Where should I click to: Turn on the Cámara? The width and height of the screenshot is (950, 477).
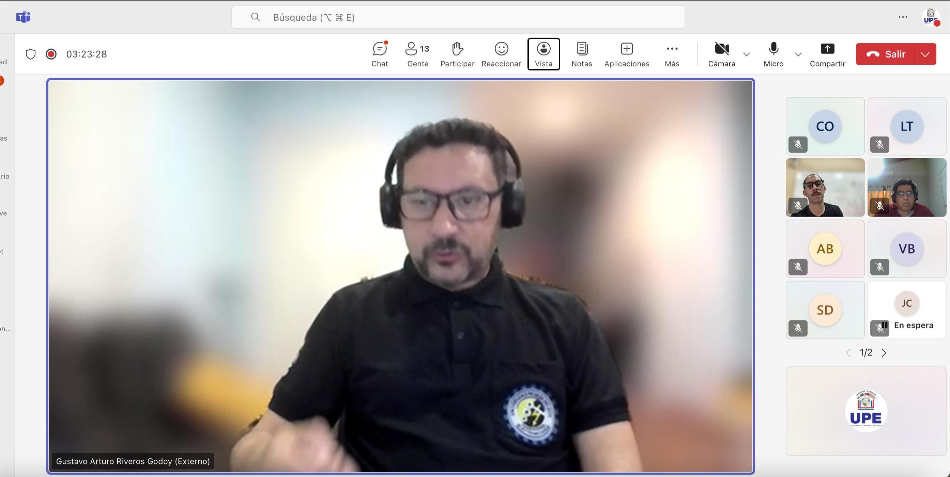tap(721, 54)
